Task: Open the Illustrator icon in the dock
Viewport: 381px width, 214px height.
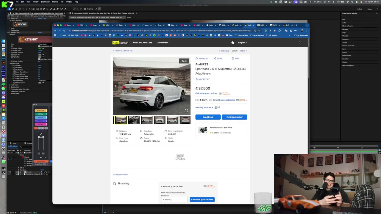Action: coord(4,63)
